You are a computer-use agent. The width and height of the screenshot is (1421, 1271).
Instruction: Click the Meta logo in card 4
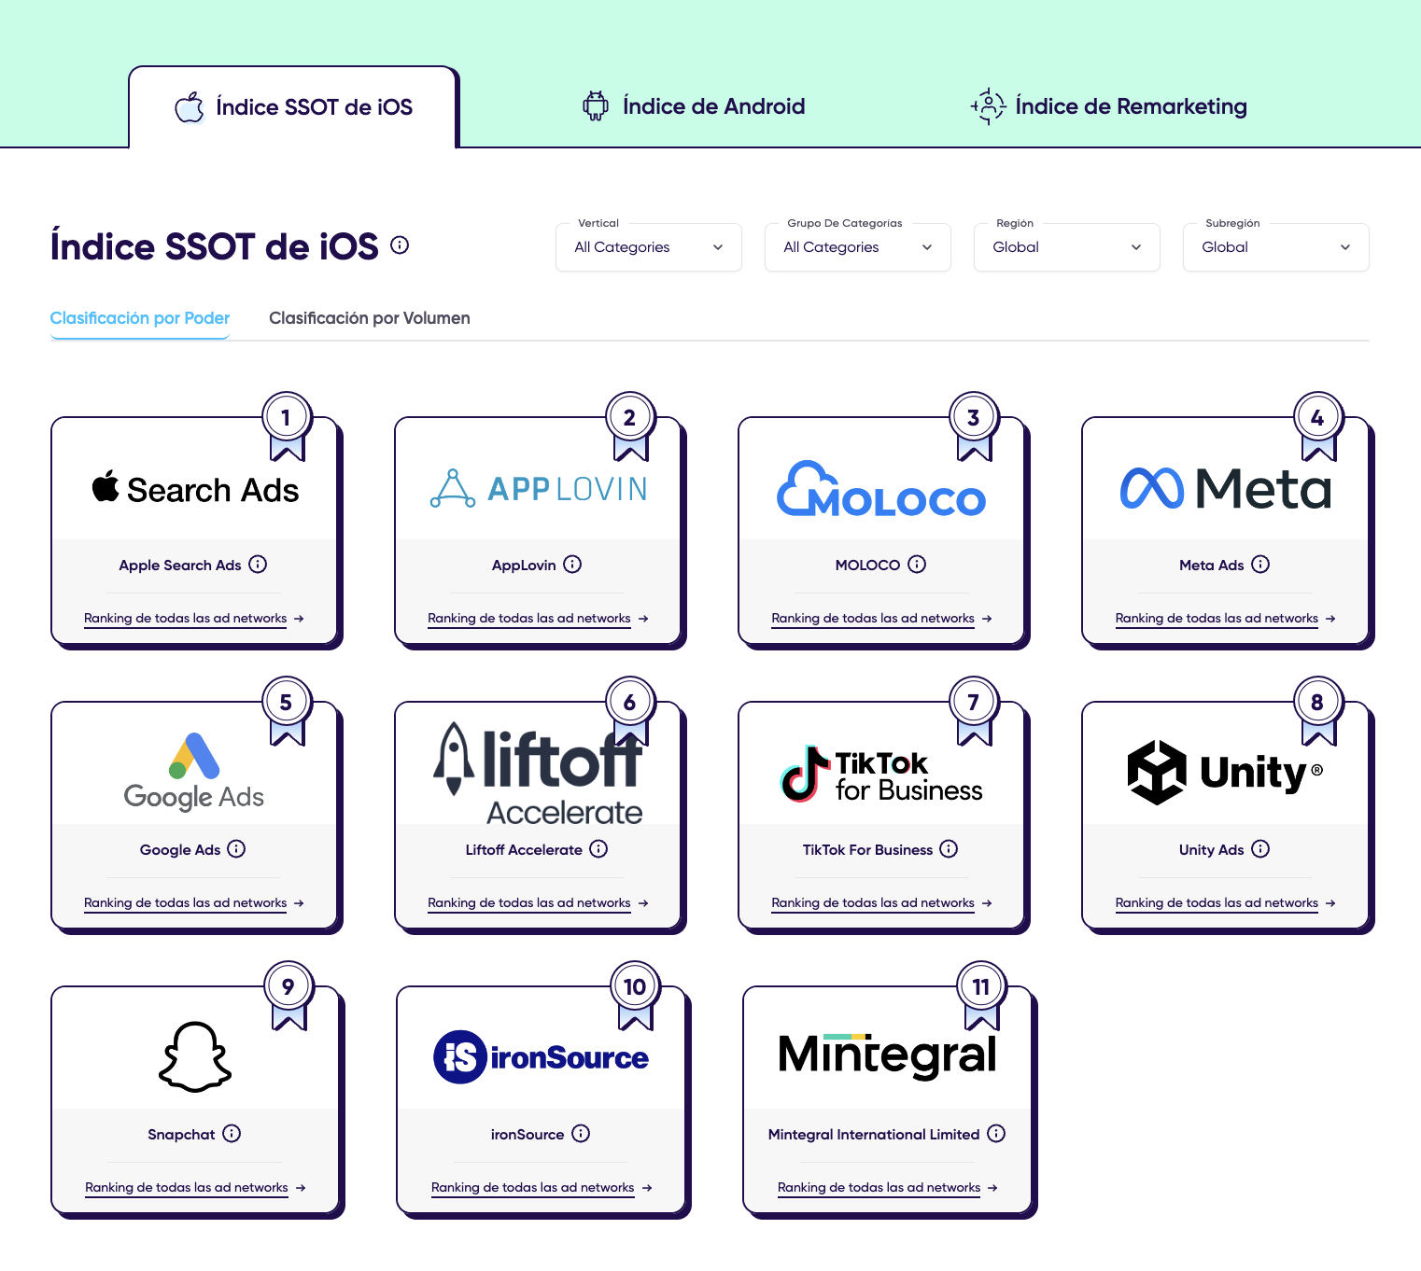1225,488
